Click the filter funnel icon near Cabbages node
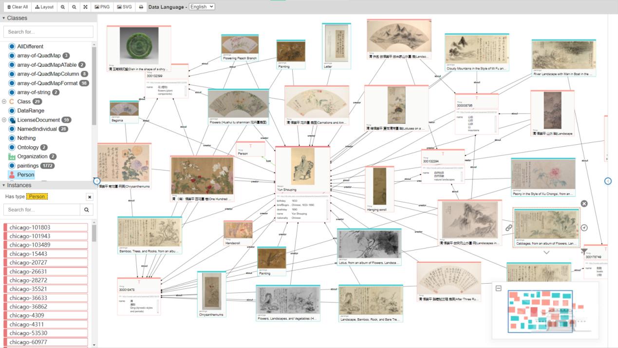 (x=584, y=252)
